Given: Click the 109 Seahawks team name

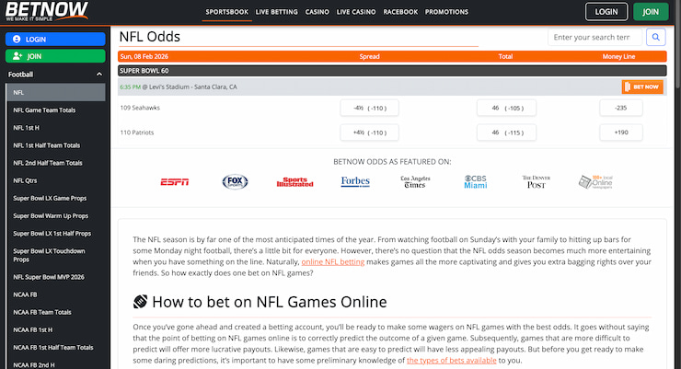Looking at the screenshot, I should pos(140,108).
